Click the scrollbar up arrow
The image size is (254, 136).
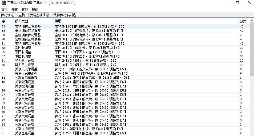[252, 21]
